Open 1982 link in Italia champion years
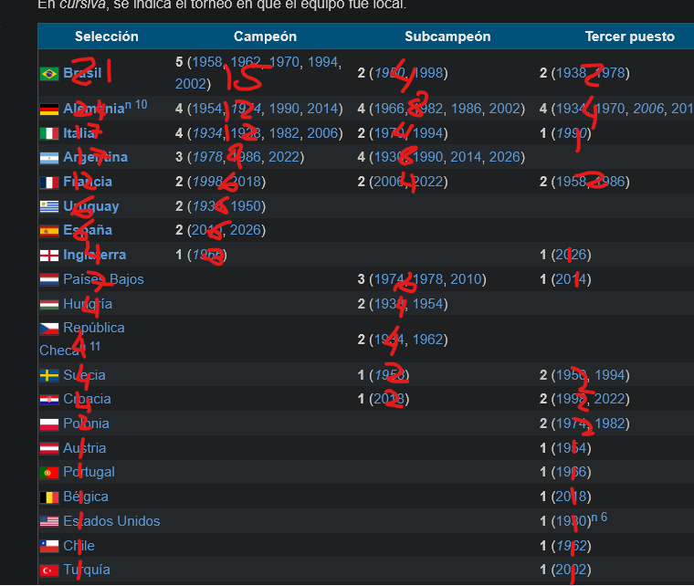 (284, 133)
